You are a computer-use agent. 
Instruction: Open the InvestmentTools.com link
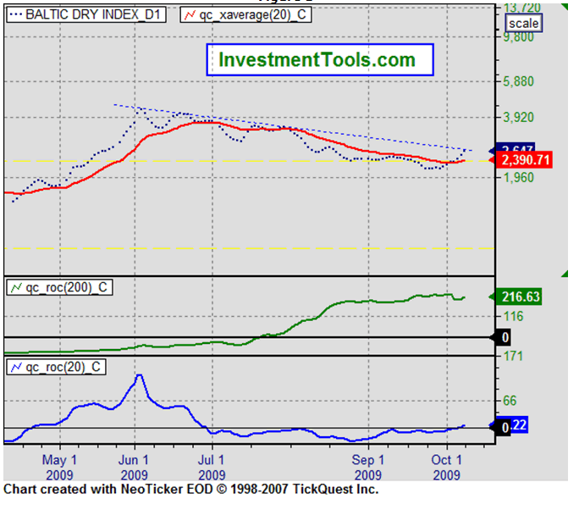pos(317,60)
